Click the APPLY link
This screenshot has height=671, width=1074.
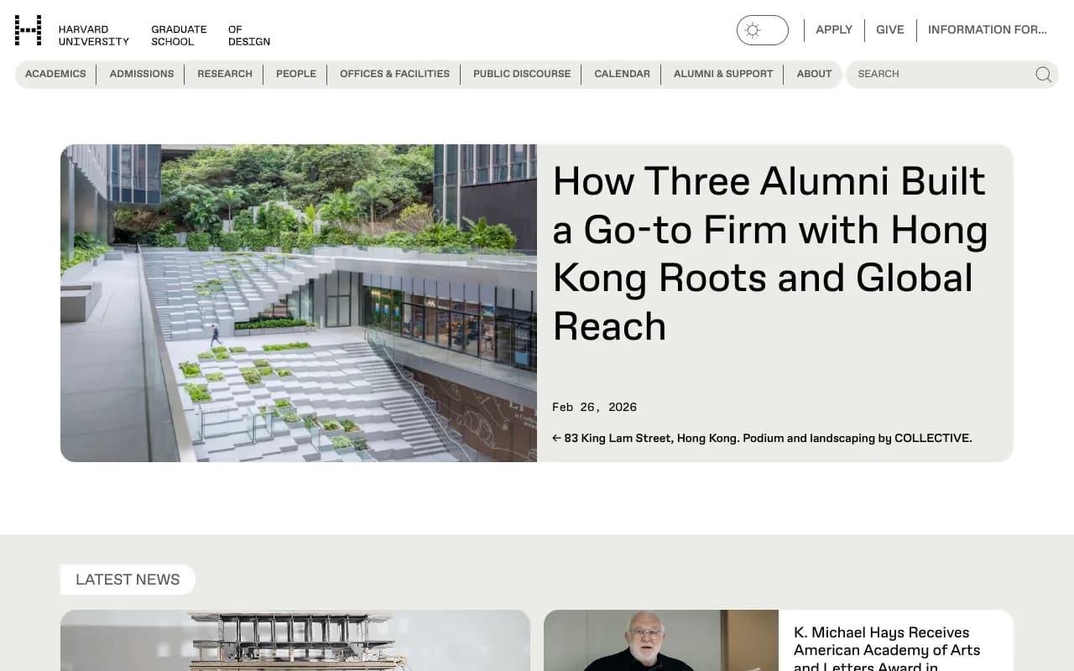tap(834, 29)
